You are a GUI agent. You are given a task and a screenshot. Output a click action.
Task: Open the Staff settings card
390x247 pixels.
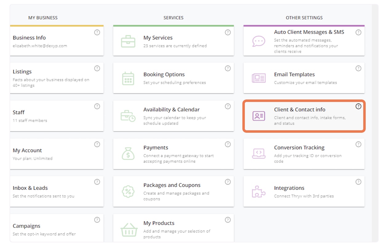pyautogui.click(x=57, y=116)
